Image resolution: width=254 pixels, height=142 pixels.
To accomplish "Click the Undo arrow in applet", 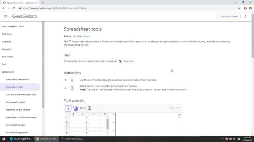I will point(172,108).
